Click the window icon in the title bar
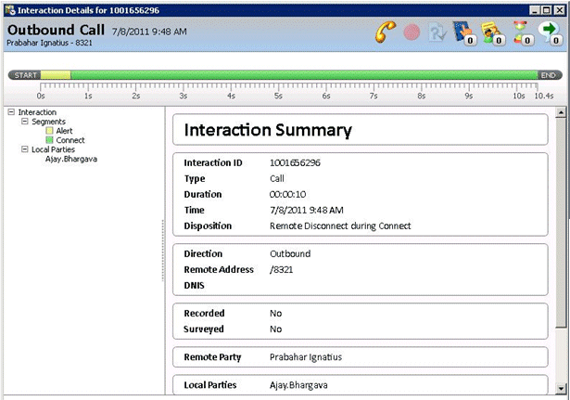This screenshot has width=570, height=400. point(10,8)
